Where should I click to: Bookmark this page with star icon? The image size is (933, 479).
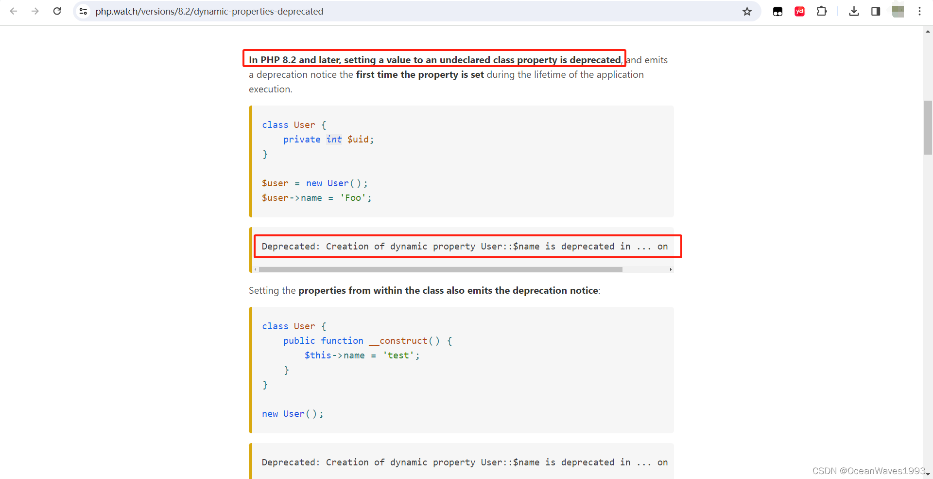pyautogui.click(x=747, y=11)
